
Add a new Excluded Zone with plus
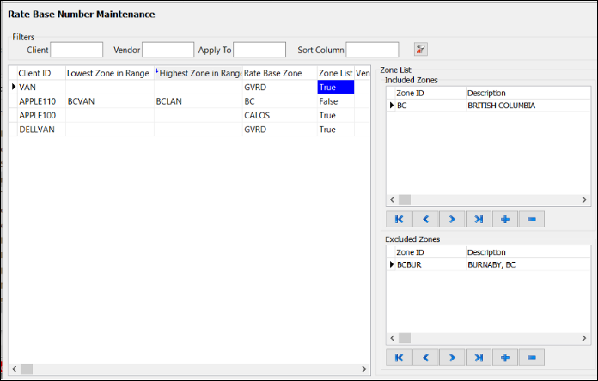pos(504,357)
